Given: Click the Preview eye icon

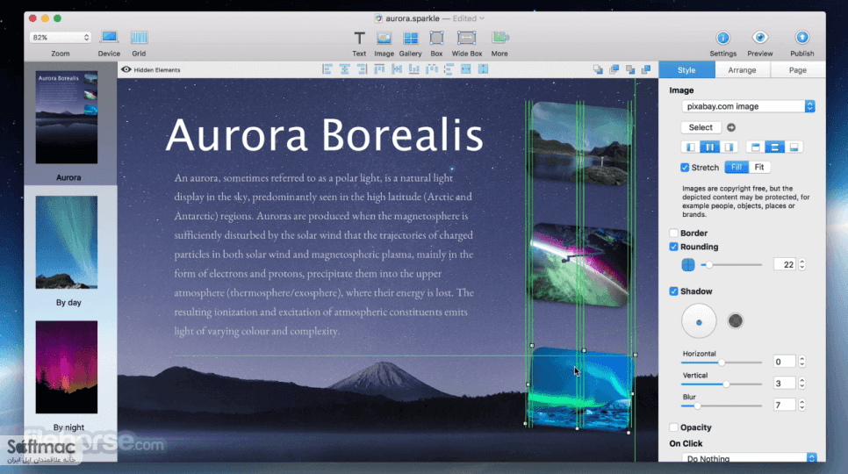Looking at the screenshot, I should 760,37.
